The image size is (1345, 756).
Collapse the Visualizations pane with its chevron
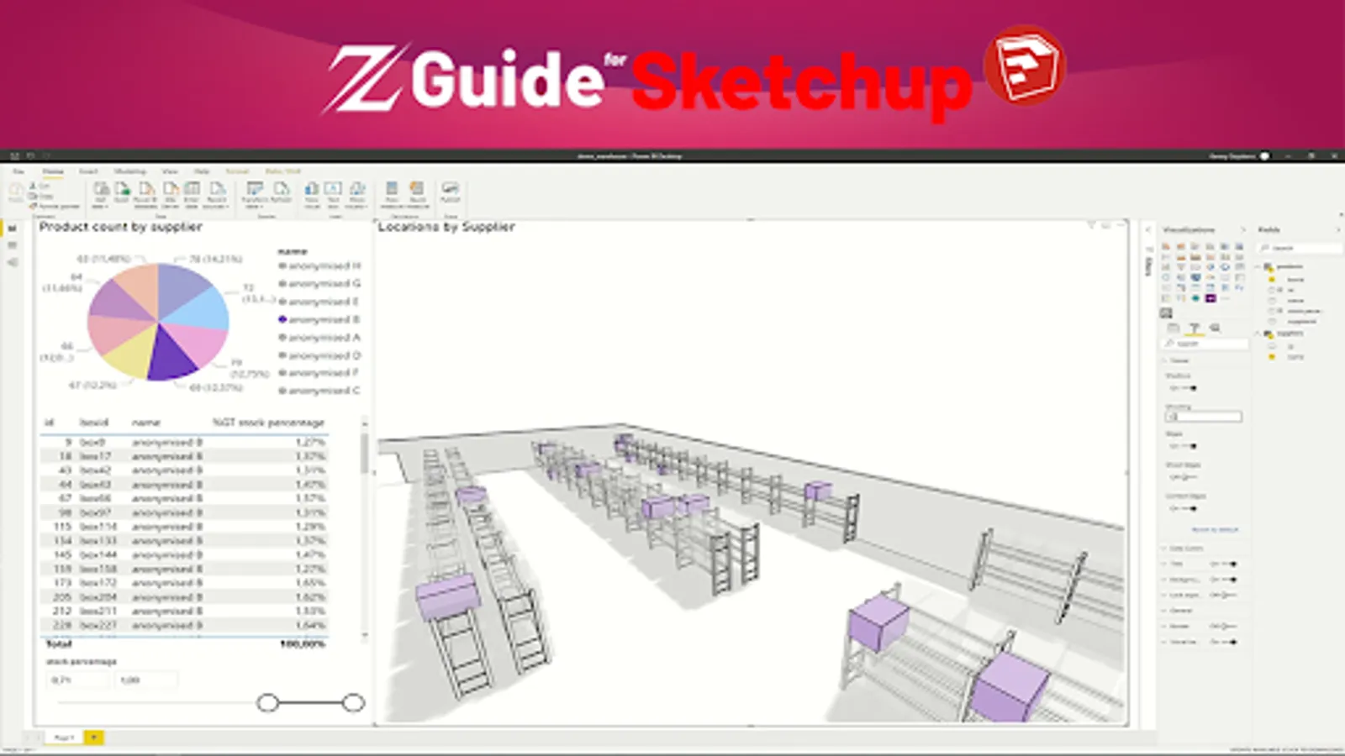click(x=1243, y=229)
